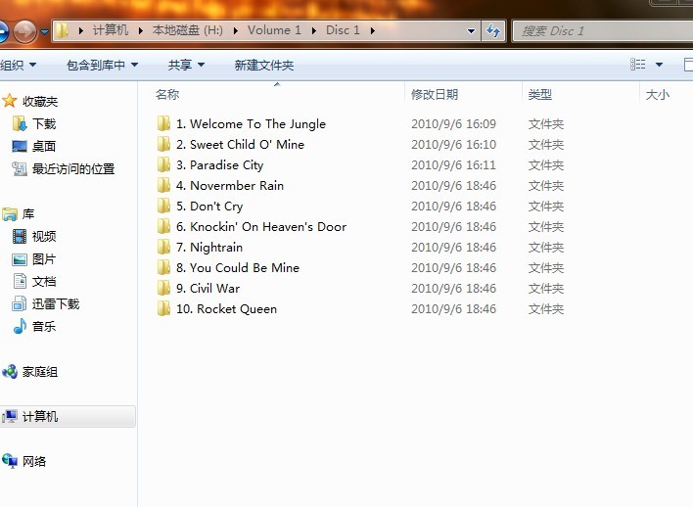This screenshot has width=693, height=507.
Task: Click the Pictures library icon (图片)
Action: coord(20,259)
